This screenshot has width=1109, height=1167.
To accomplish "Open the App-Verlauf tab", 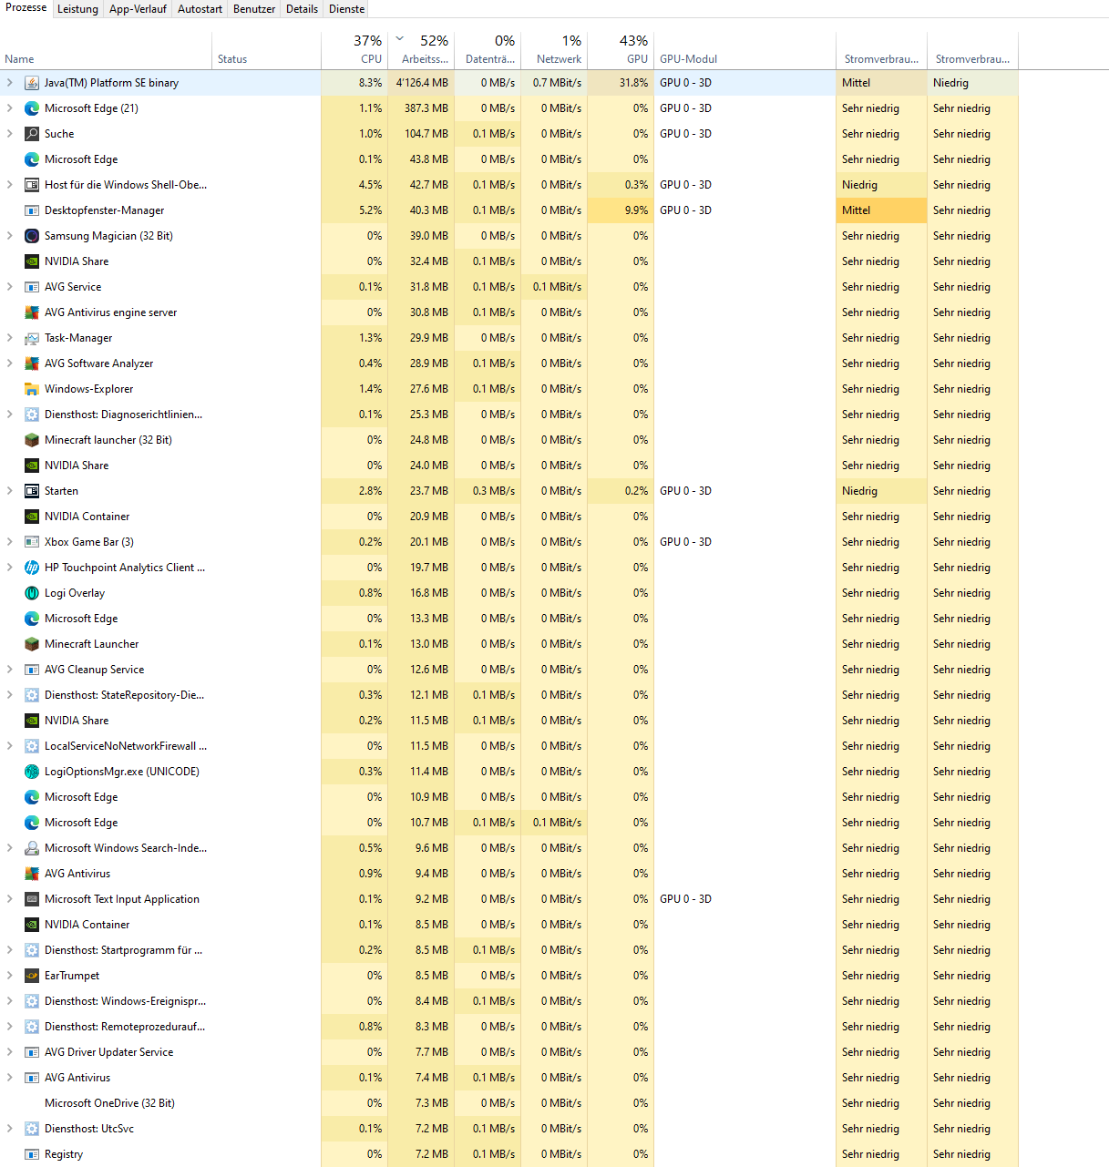I will click(x=138, y=9).
